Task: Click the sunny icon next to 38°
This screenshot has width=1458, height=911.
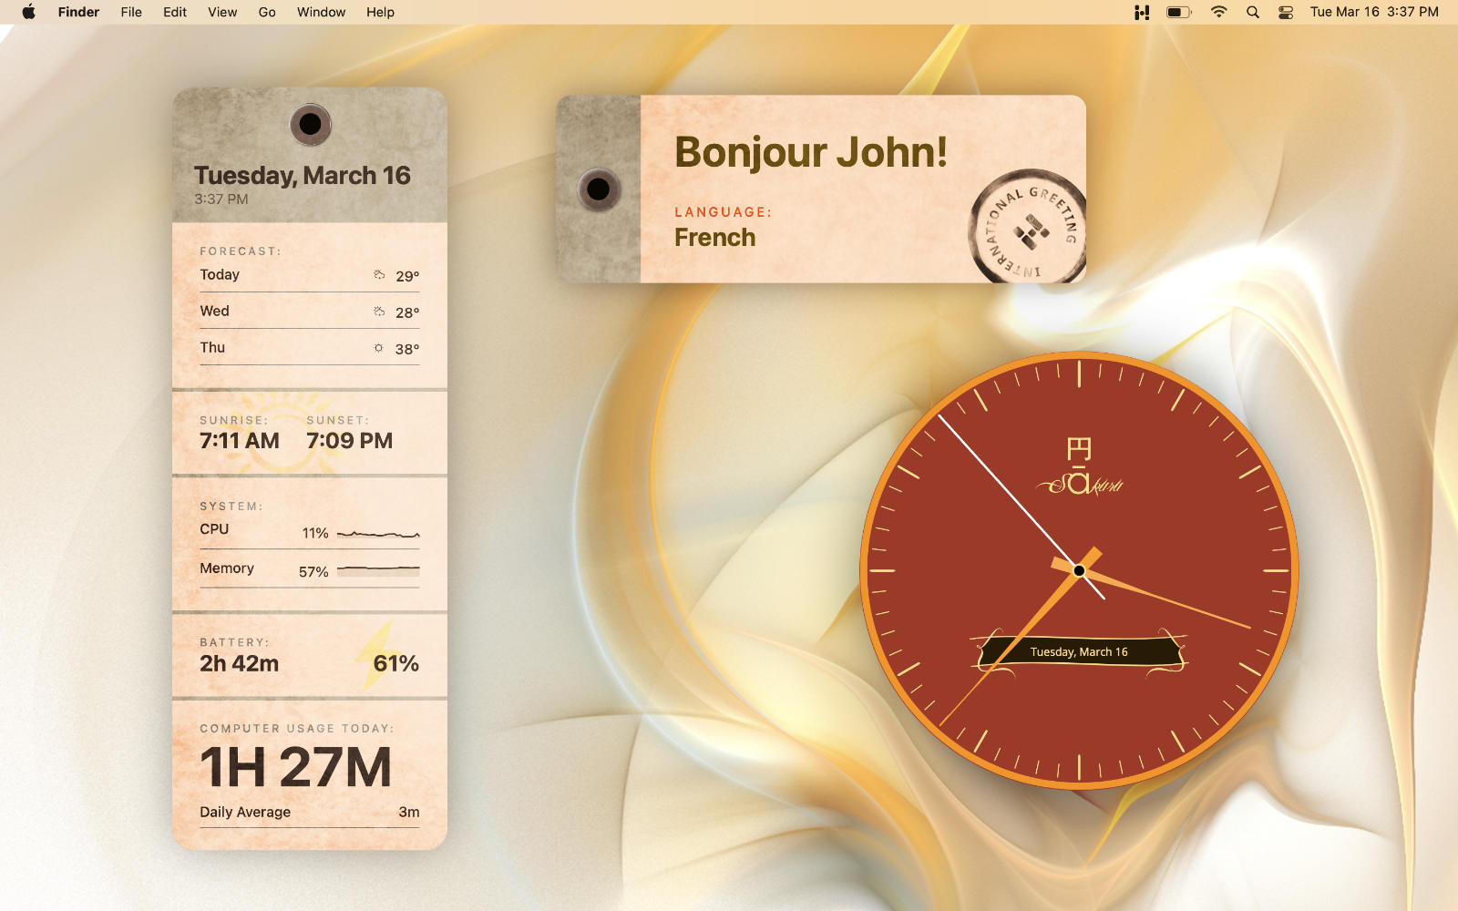Action: 379,347
